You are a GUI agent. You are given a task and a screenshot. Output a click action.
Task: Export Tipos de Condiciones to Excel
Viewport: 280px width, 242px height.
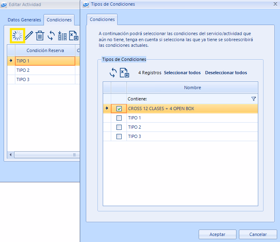124,73
